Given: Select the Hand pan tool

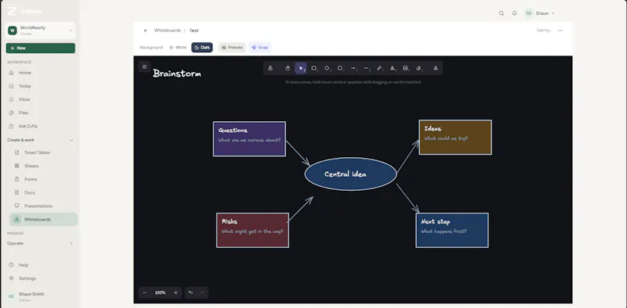Looking at the screenshot, I should coord(288,68).
